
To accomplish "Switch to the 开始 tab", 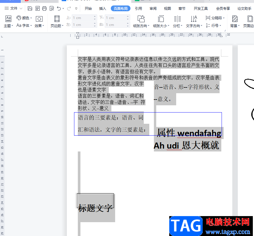I will (88, 9).
